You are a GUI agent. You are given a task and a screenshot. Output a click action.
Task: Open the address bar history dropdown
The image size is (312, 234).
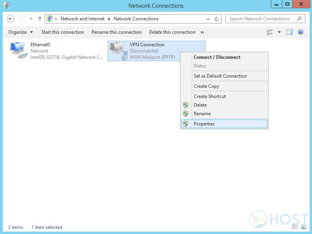click(208, 19)
